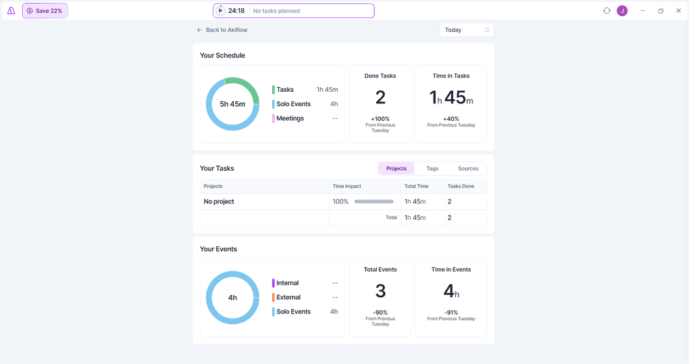The image size is (689, 364).
Task: Click the No tasks planned field
Action: coord(311,11)
